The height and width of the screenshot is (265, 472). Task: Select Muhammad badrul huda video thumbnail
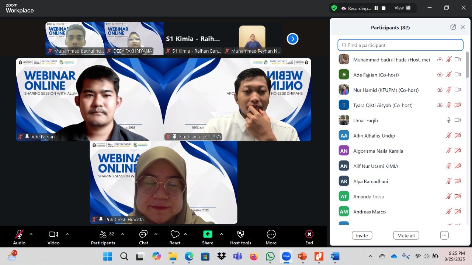coord(75,39)
